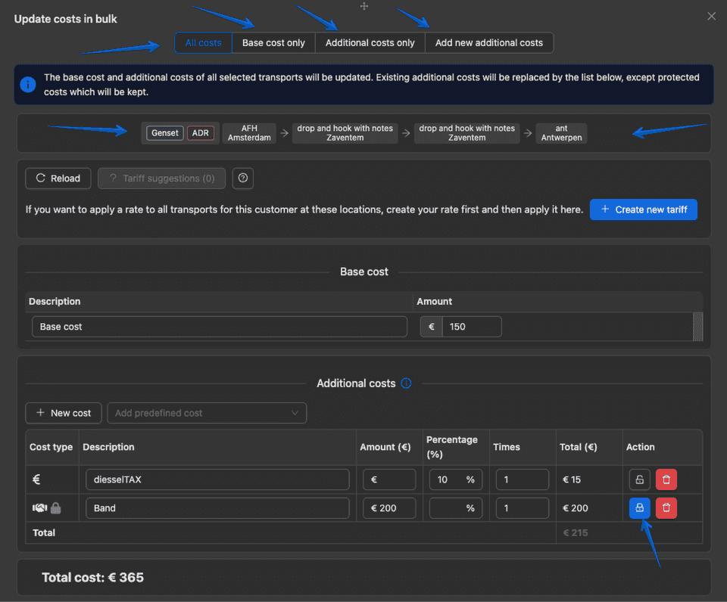
Task: Click the info icon next to Additional costs
Action: [x=406, y=383]
